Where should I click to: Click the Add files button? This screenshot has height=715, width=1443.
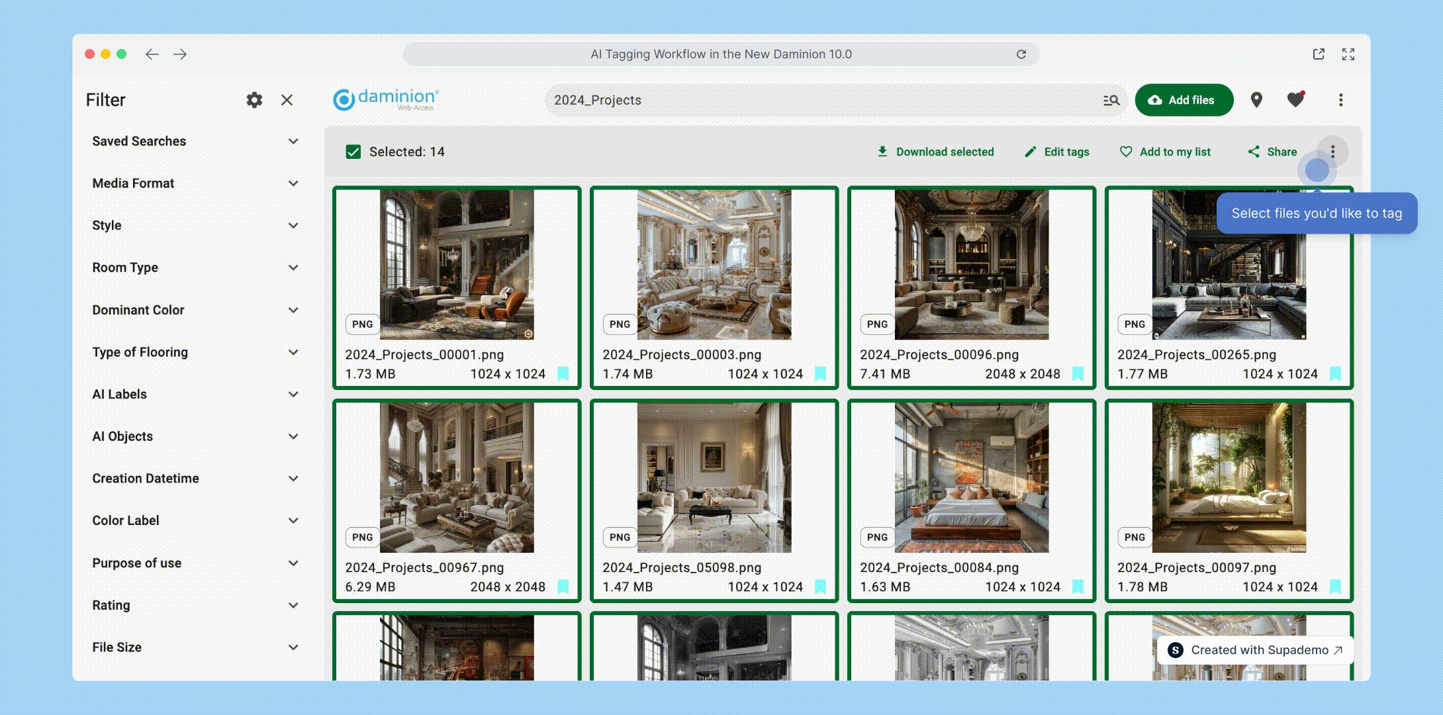coord(1184,100)
